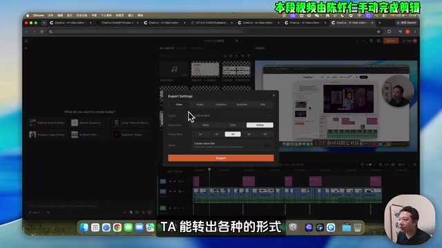Select the music note audio asset

174,69
